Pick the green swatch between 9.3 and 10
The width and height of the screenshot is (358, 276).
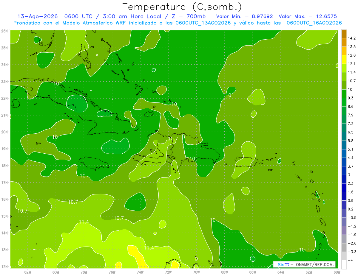coord(344,94)
